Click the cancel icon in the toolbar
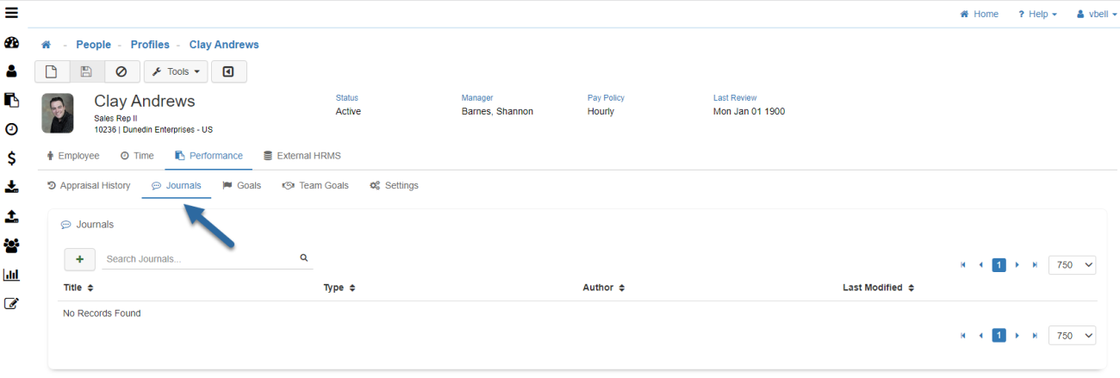The width and height of the screenshot is (1120, 378). point(121,71)
